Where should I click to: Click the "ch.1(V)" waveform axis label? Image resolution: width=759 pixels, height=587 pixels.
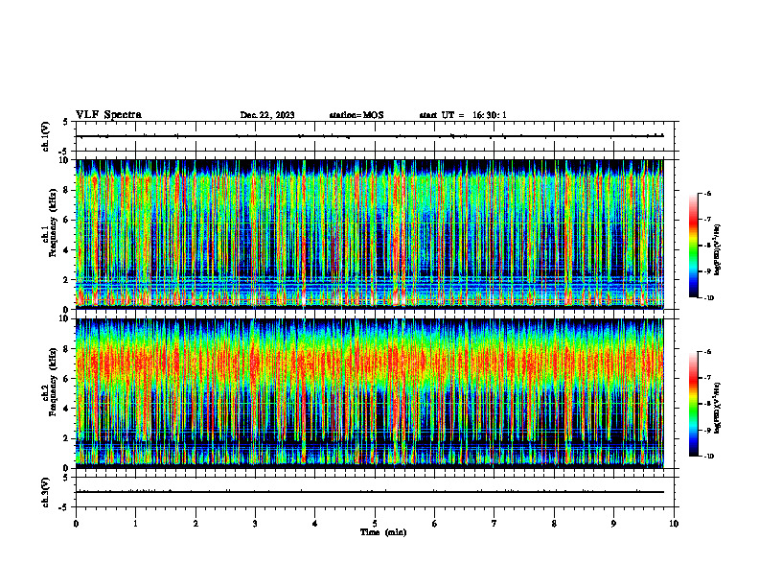45,136
